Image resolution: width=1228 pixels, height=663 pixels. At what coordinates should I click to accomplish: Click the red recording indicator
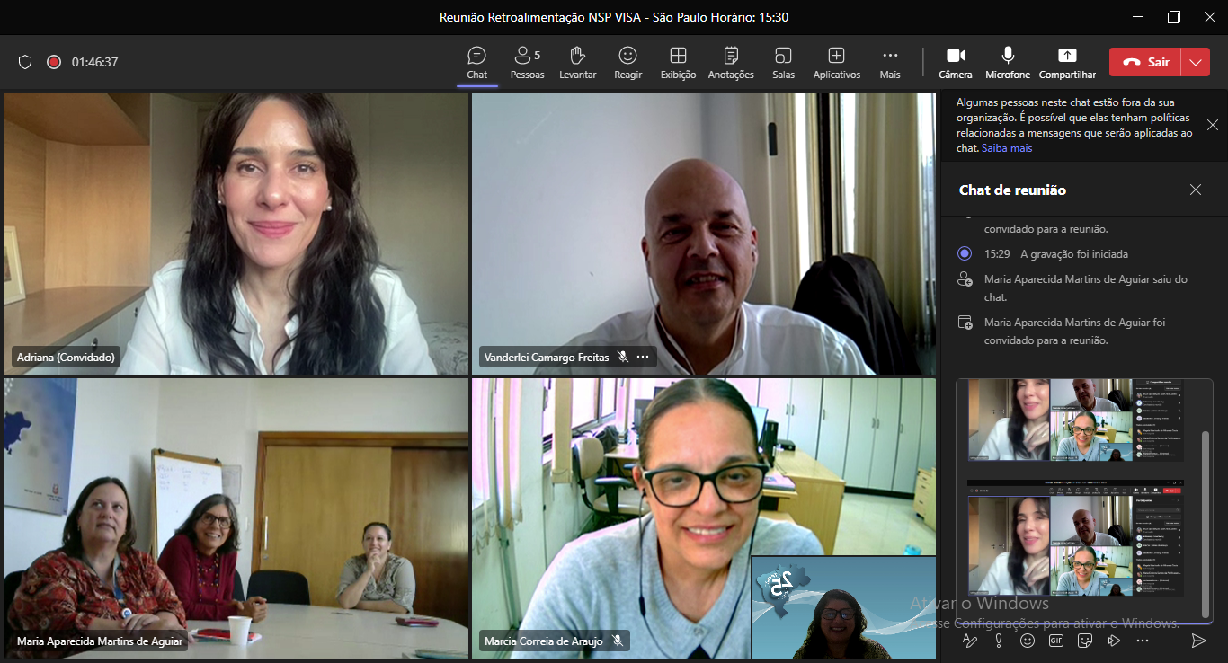point(54,62)
